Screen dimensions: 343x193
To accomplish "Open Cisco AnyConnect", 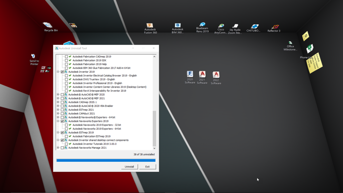I will coord(221,27).
